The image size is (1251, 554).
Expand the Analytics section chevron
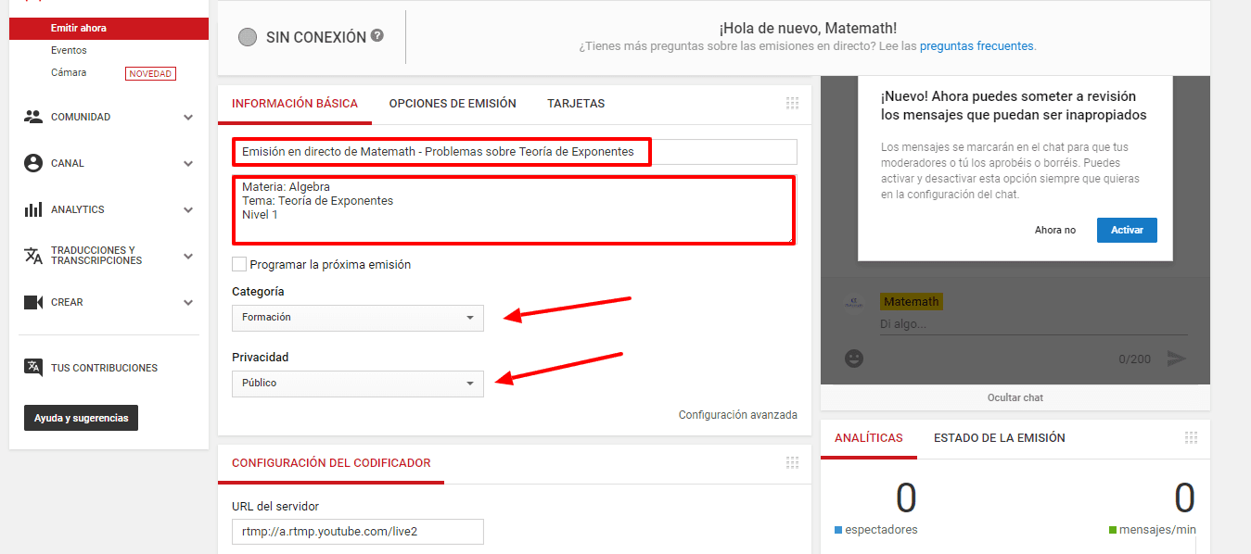(188, 210)
